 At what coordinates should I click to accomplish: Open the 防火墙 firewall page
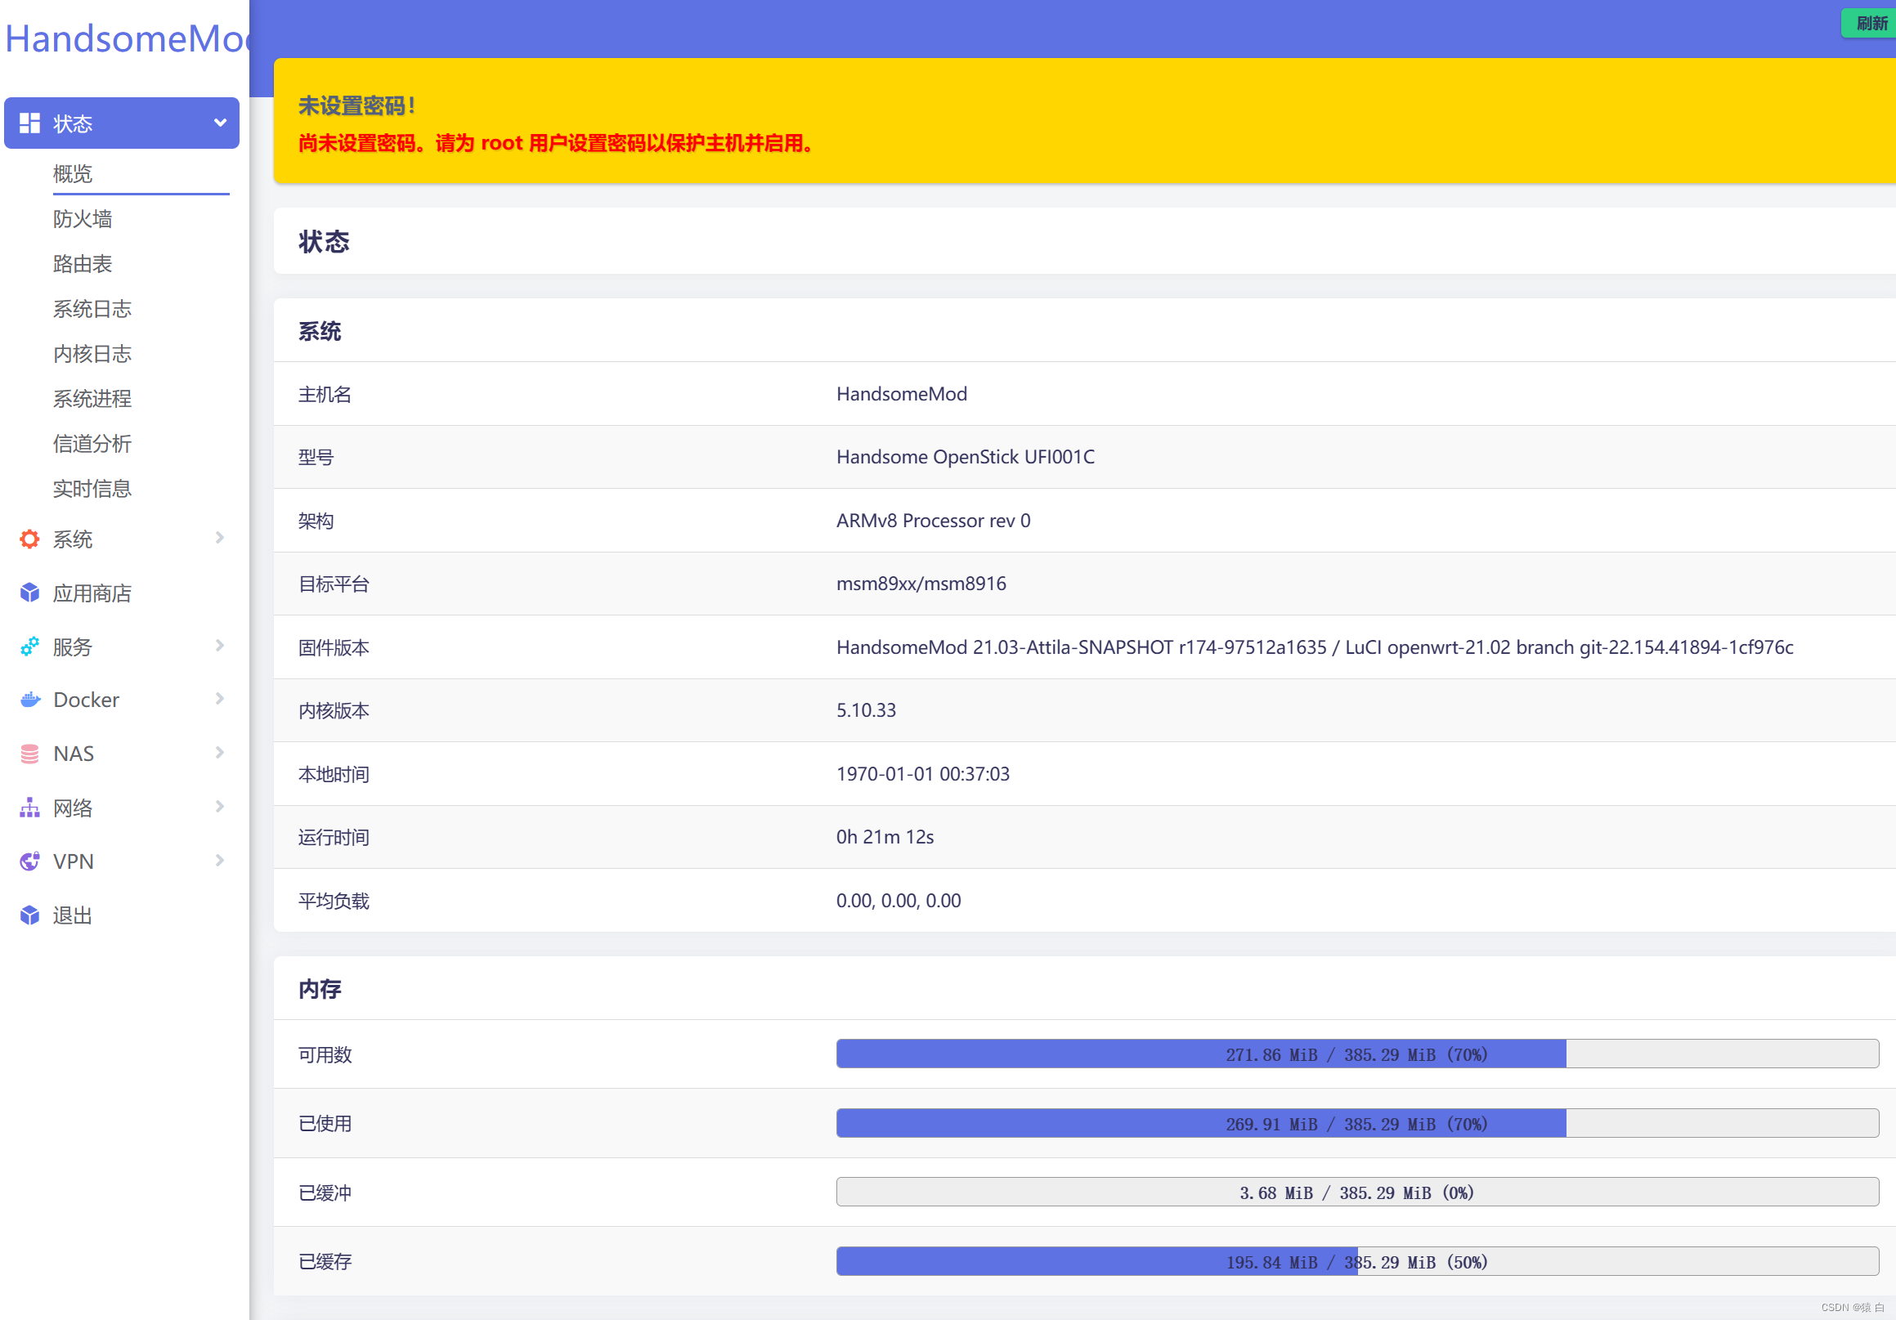pos(83,219)
